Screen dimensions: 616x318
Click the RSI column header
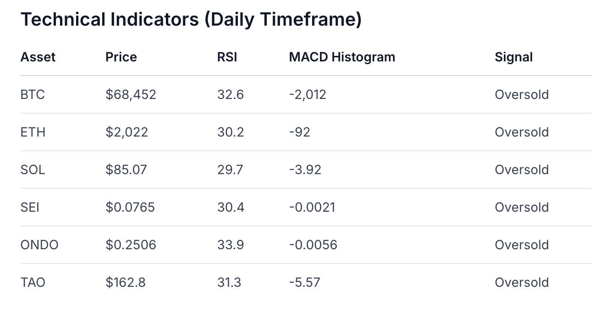click(x=227, y=57)
